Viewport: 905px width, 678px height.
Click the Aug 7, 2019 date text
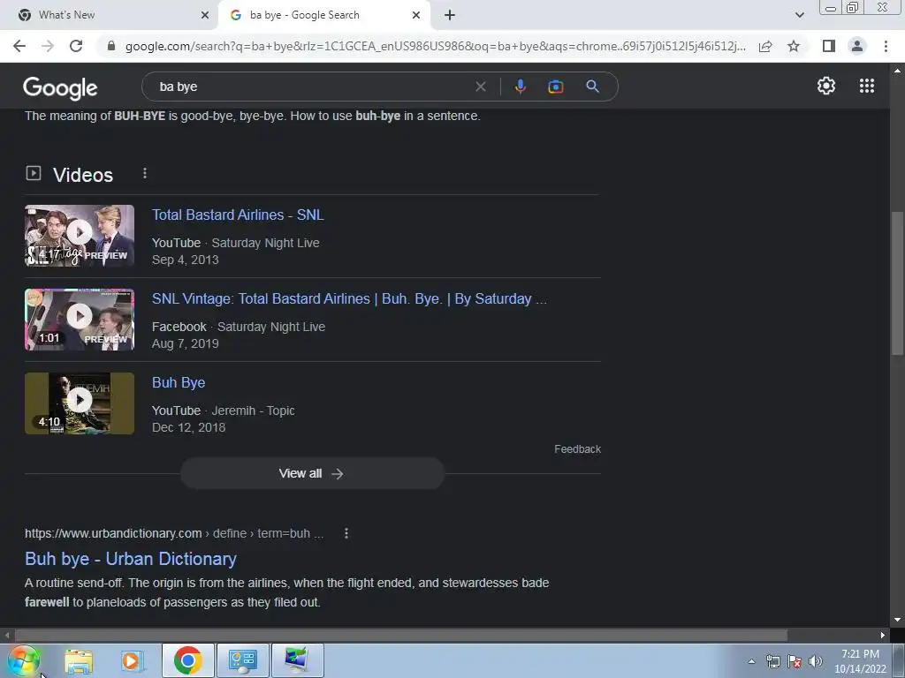click(x=186, y=343)
